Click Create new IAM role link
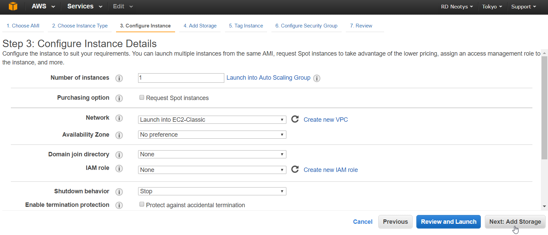 click(330, 170)
